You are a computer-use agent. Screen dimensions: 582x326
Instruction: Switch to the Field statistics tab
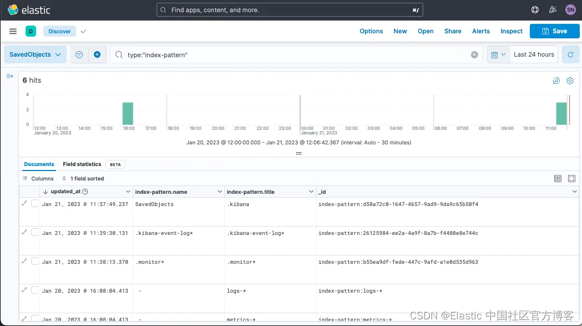tap(82, 164)
